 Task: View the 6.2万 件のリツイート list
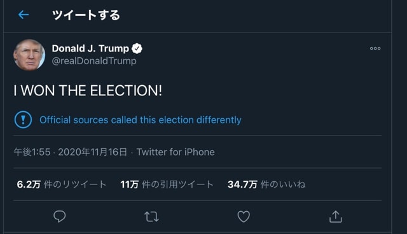pos(62,184)
